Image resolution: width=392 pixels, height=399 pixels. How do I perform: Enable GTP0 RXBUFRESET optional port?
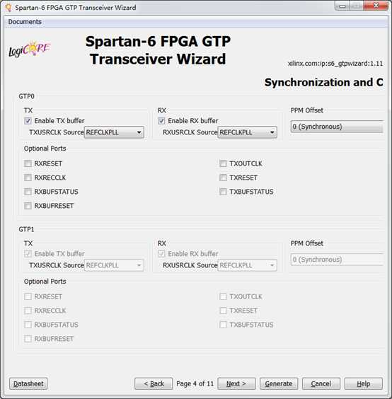28,206
